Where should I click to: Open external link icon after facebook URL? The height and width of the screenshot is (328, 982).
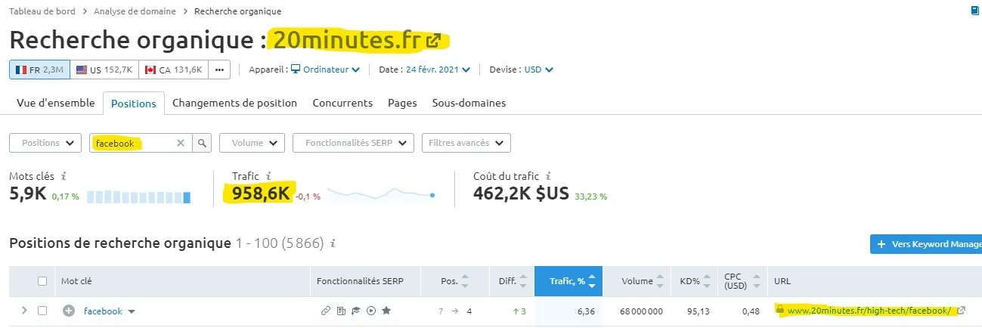pyautogui.click(x=962, y=311)
